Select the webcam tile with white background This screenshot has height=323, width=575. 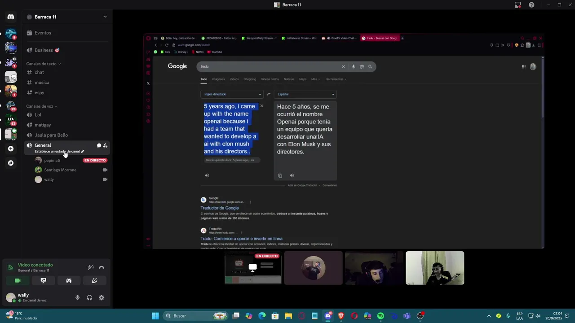pos(435,268)
